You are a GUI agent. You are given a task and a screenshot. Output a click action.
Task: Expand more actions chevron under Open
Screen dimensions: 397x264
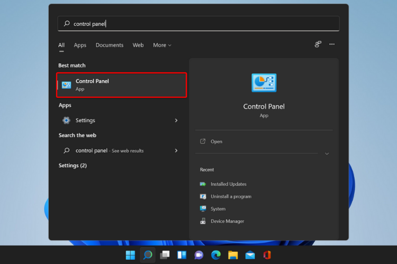coord(327,154)
